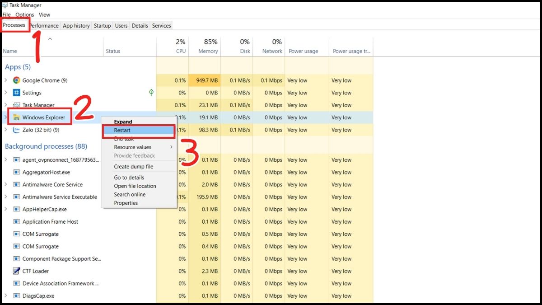Screen dimensions: 542x305
Task: Click the green leaf status icon beside Settings
Action: coord(151,93)
